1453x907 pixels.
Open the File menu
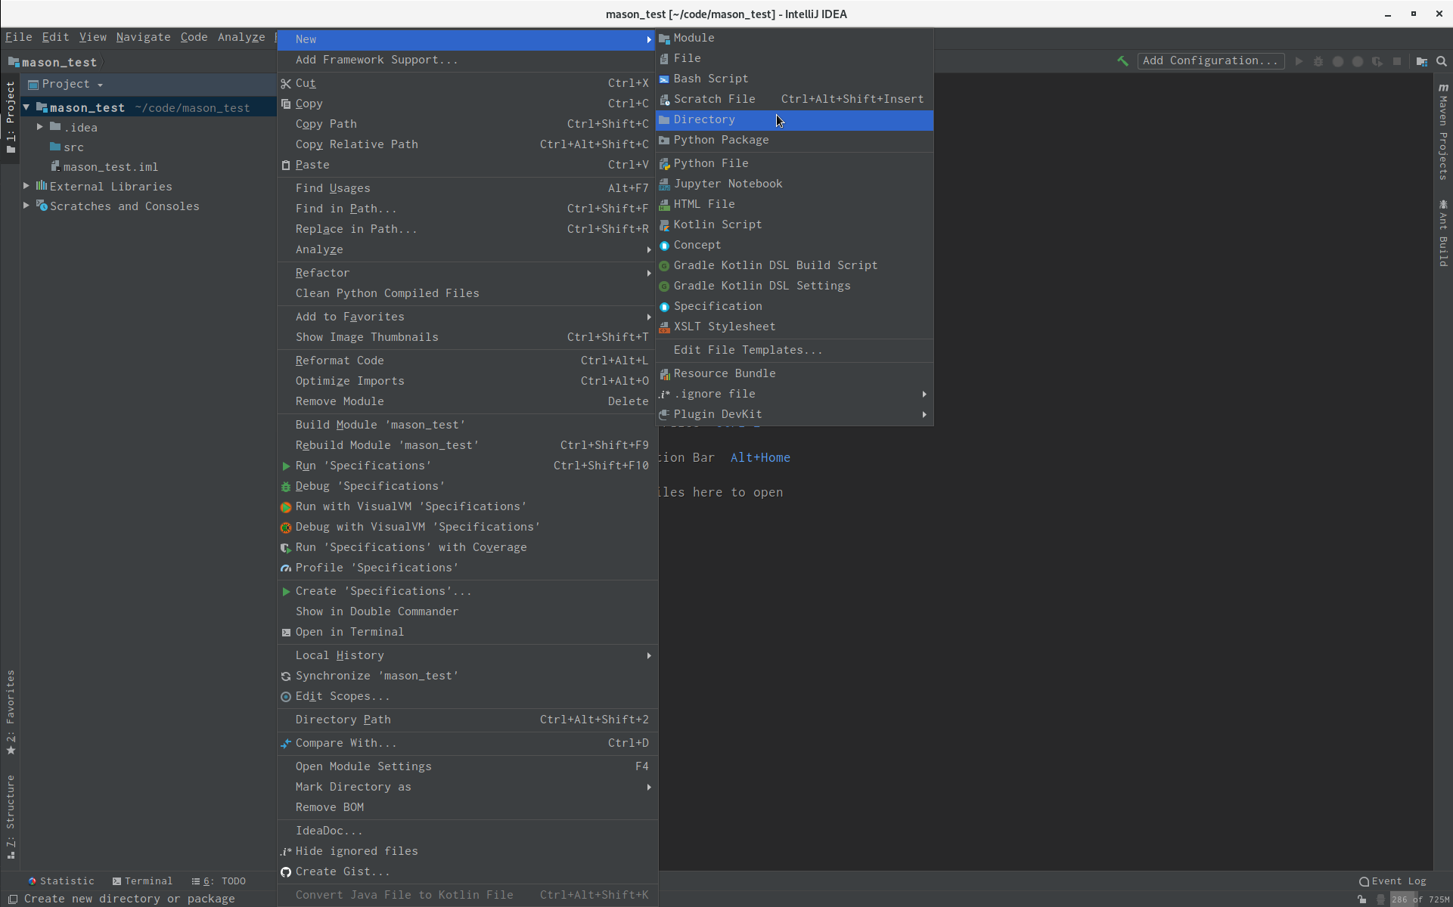(18, 37)
